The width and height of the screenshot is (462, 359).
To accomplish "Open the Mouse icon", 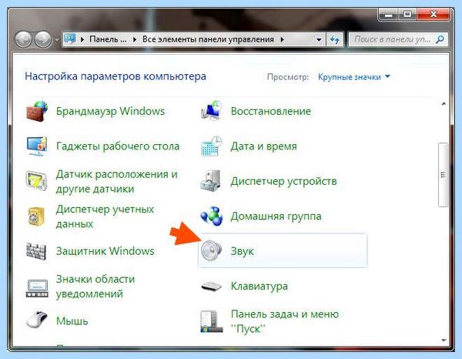I will [x=37, y=319].
